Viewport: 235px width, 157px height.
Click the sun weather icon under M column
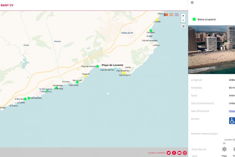click(x=224, y=149)
